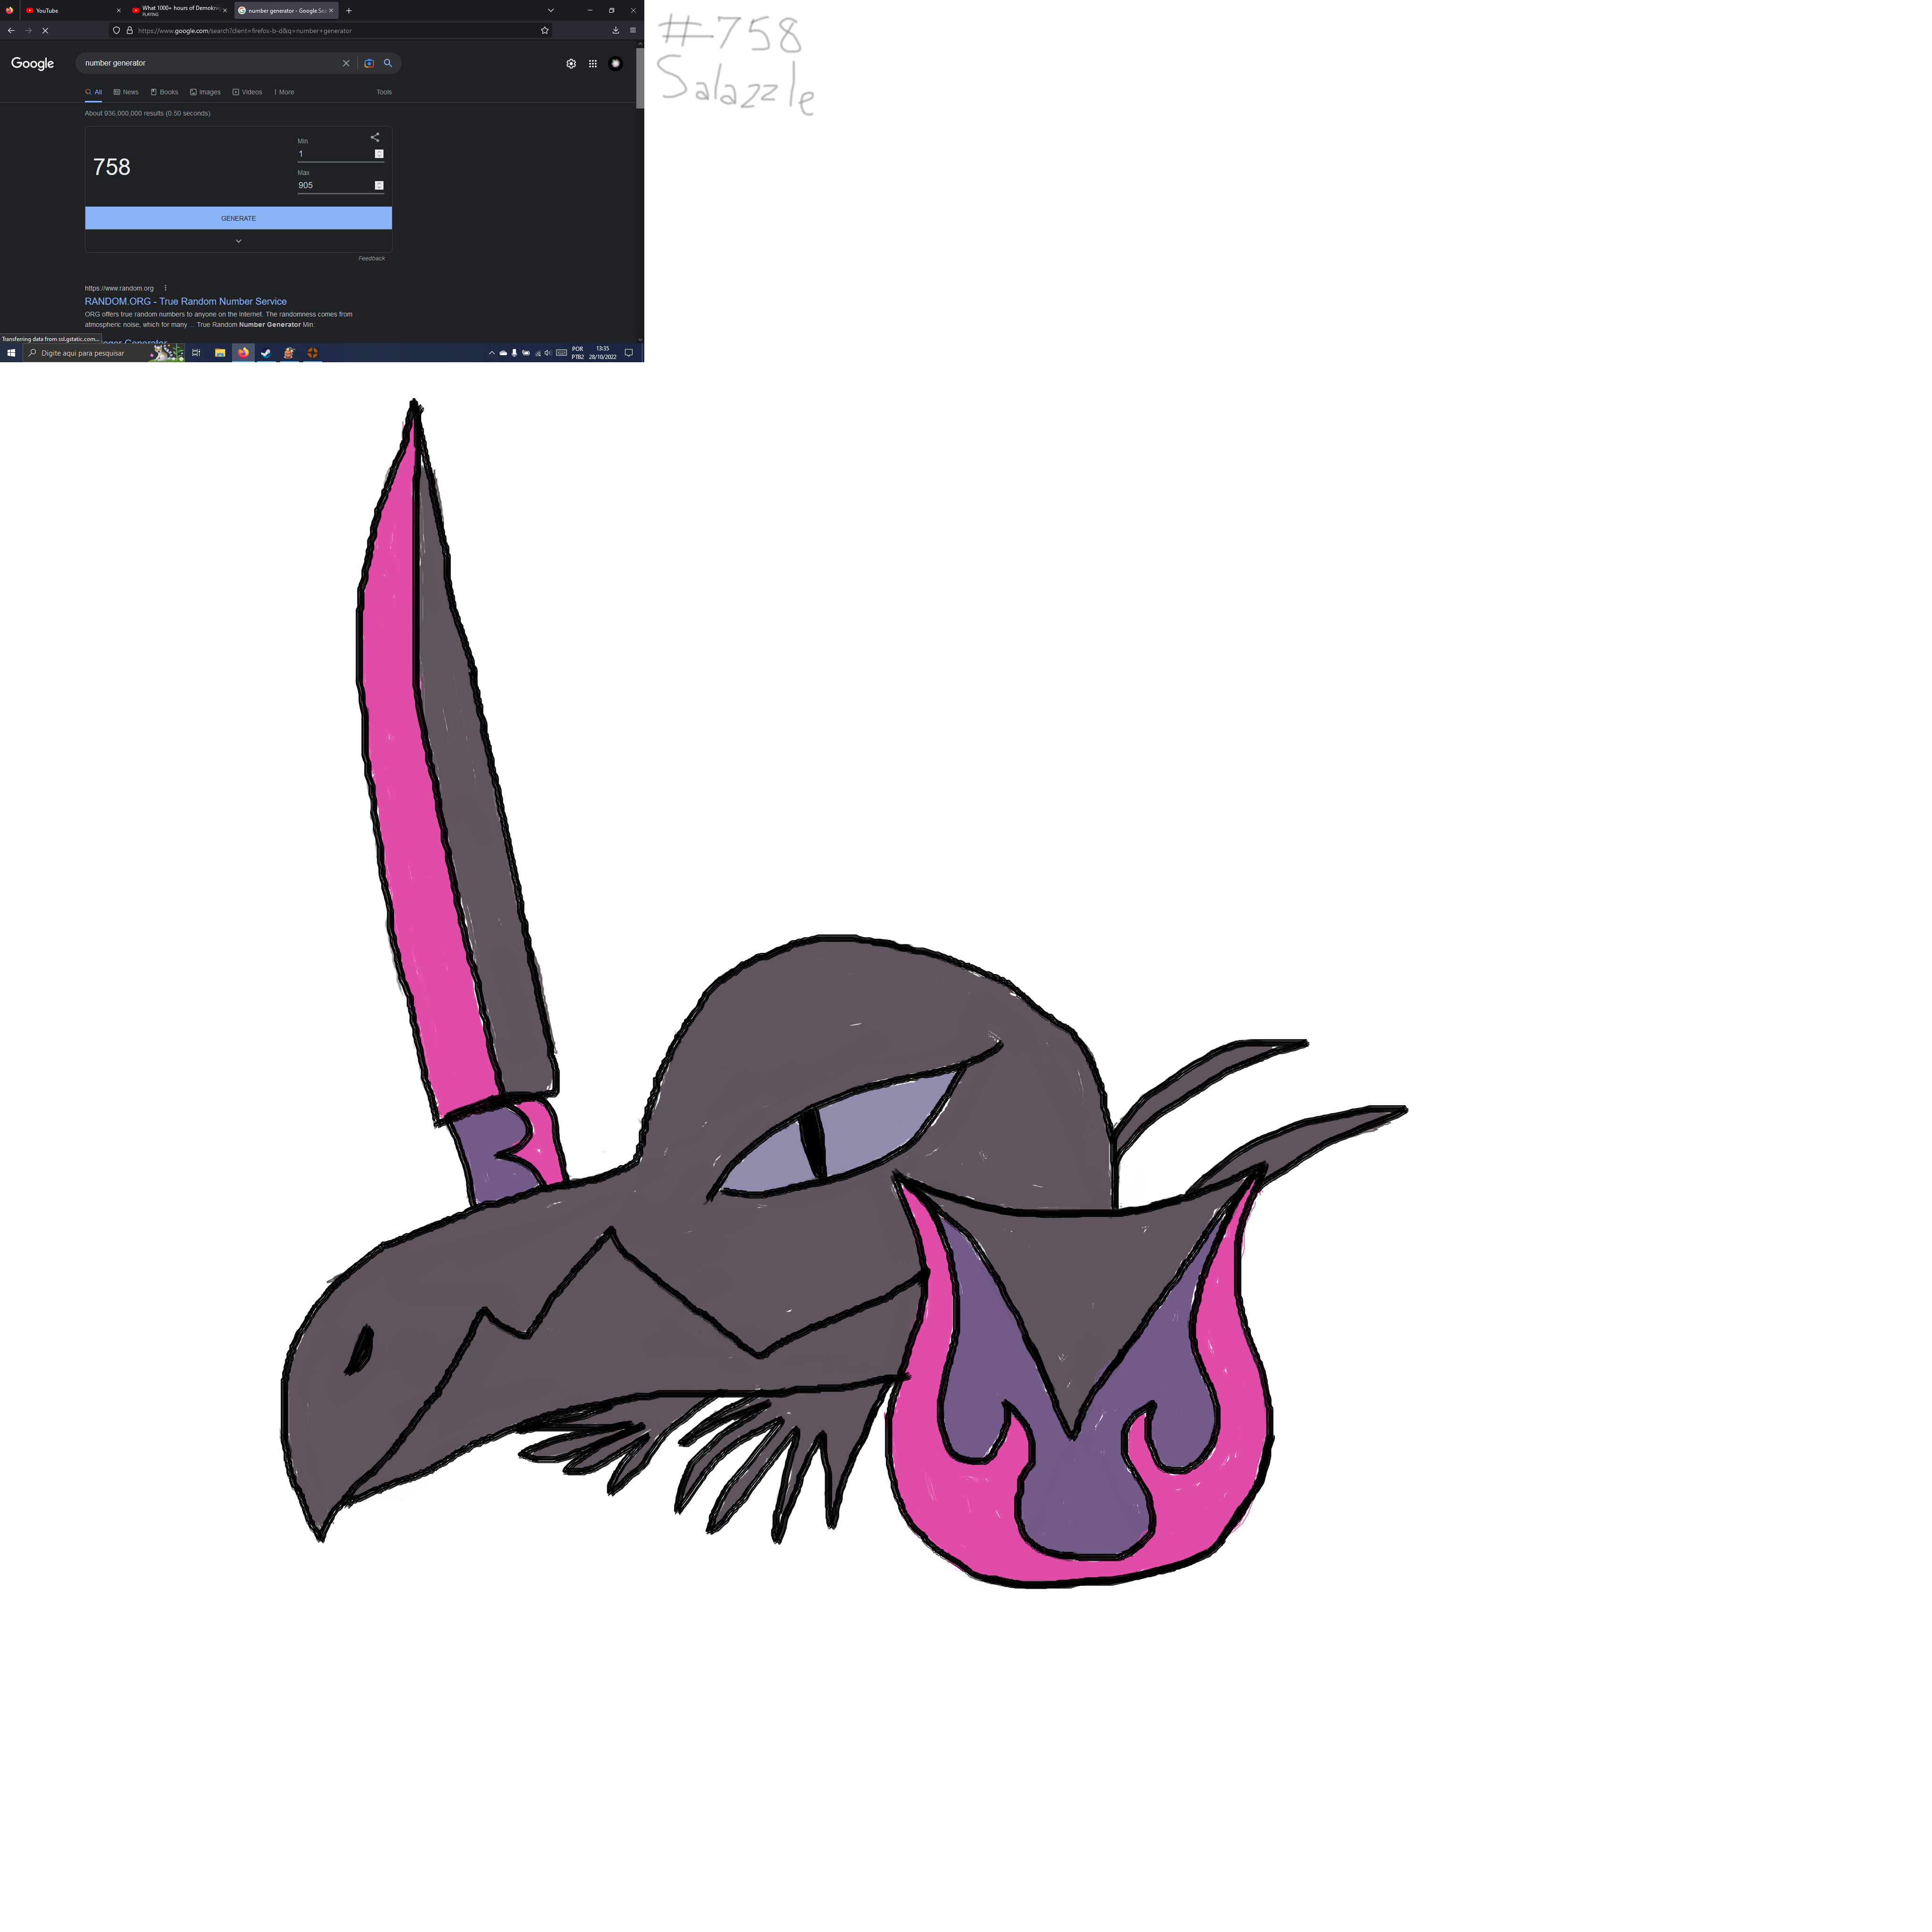Open the Firefox hamburger menu
The height and width of the screenshot is (1932, 1932).
tap(633, 30)
